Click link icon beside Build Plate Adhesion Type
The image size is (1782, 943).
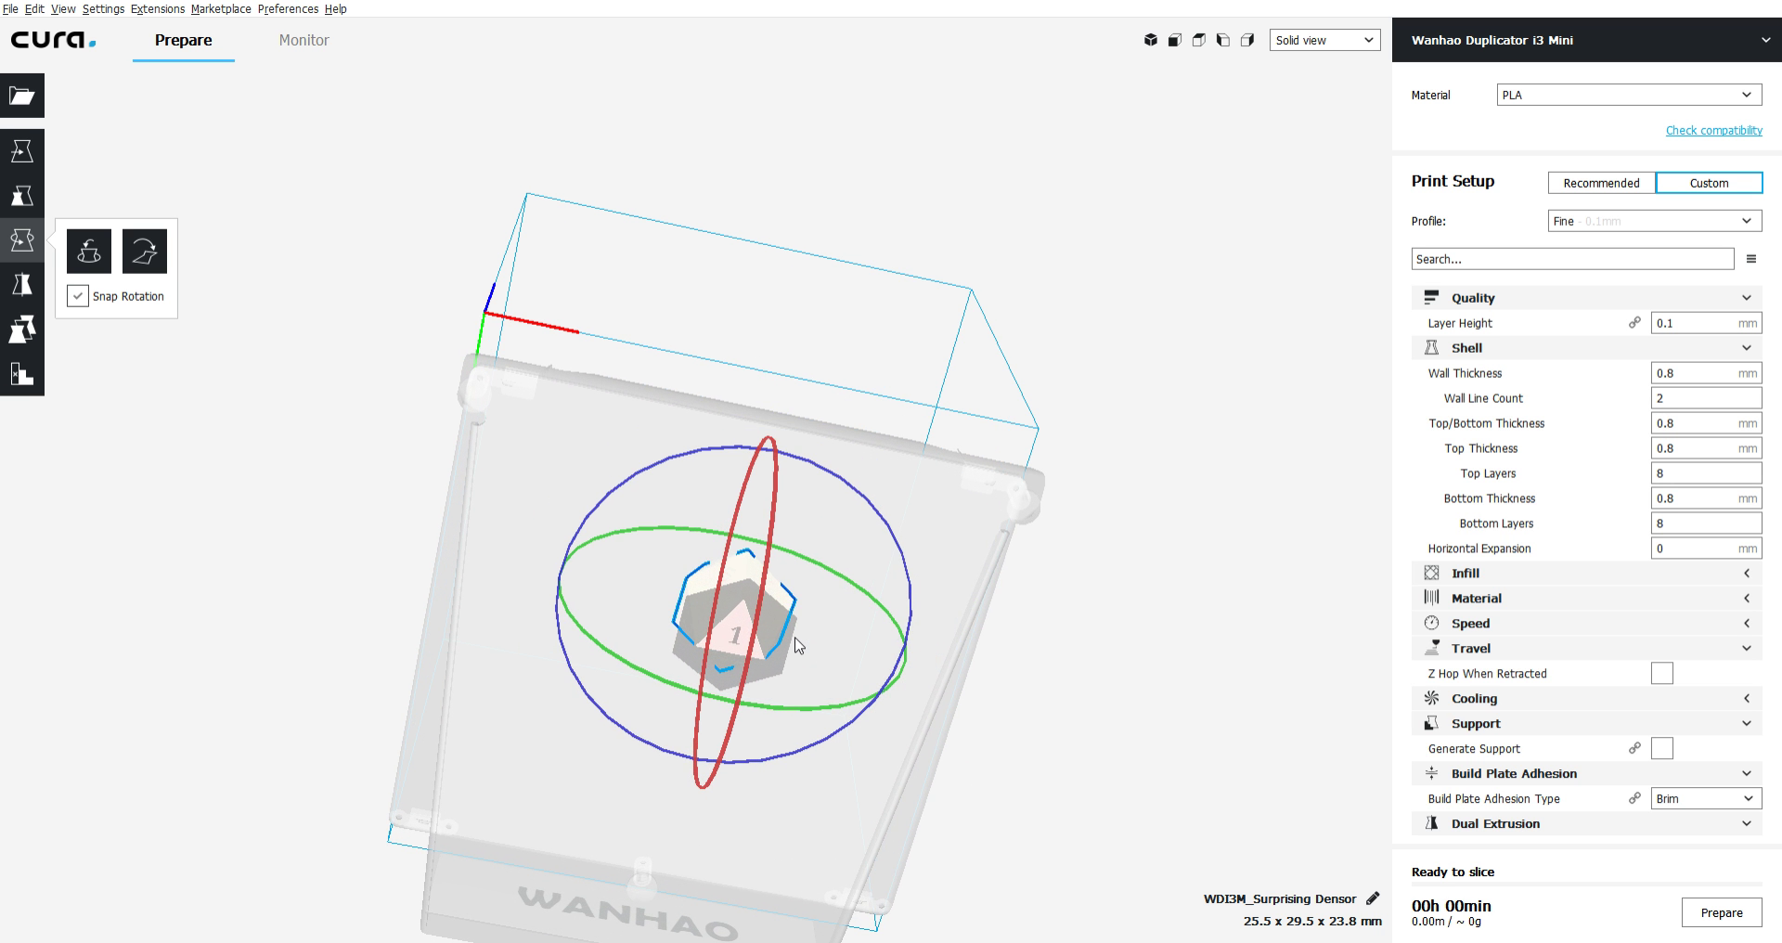click(1634, 798)
